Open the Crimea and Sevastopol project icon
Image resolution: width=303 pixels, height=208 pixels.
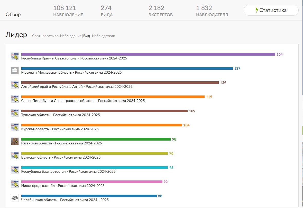(15, 56)
